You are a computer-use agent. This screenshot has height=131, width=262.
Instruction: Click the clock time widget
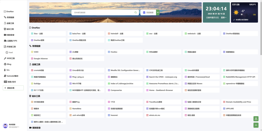(x=216, y=12)
